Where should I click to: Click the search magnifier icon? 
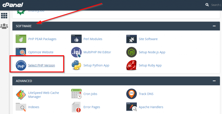click(207, 5)
